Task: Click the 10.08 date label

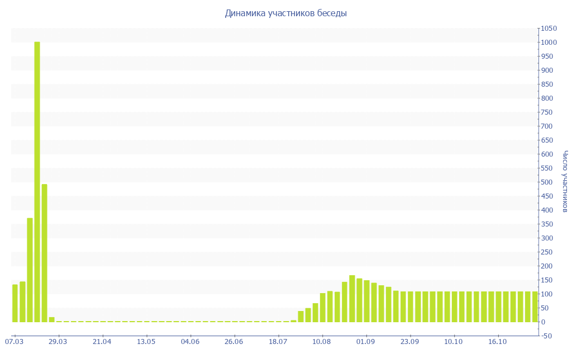Action: tap(322, 341)
